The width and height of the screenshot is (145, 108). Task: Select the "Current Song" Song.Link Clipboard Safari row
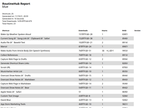pos(25,38)
